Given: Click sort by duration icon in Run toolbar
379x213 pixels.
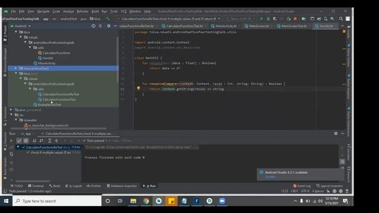Looking at the screenshot, I should 41,141.
